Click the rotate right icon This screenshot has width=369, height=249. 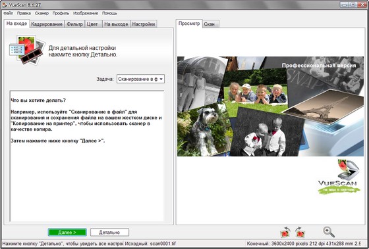[x=300, y=232]
